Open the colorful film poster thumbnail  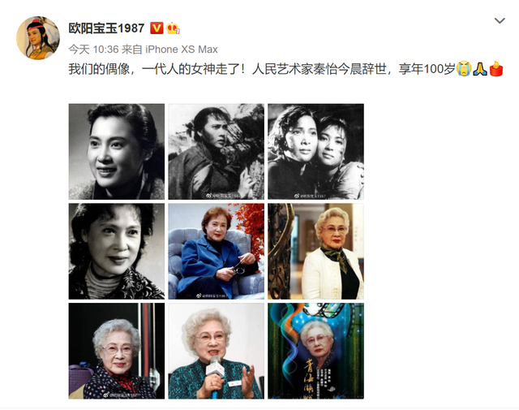315,351
